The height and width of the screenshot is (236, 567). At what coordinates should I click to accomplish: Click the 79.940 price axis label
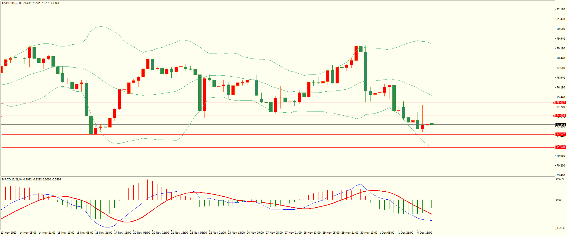pyautogui.click(x=560, y=39)
